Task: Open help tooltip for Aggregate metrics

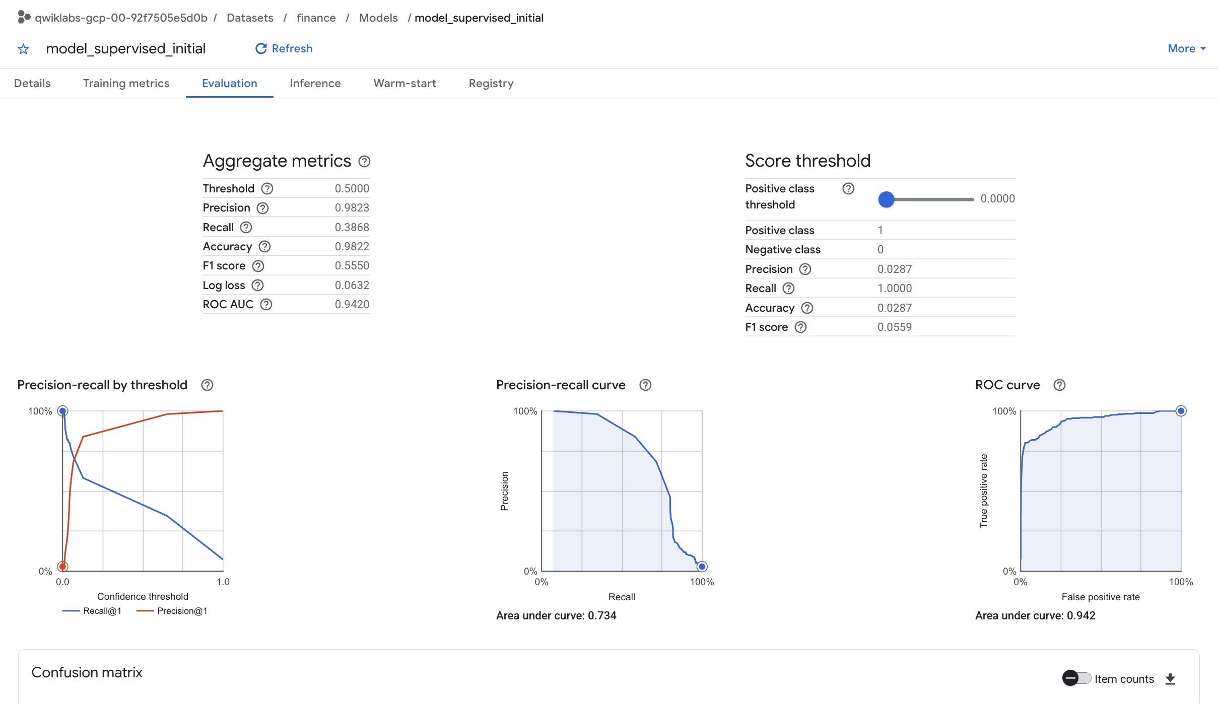Action: [364, 162]
